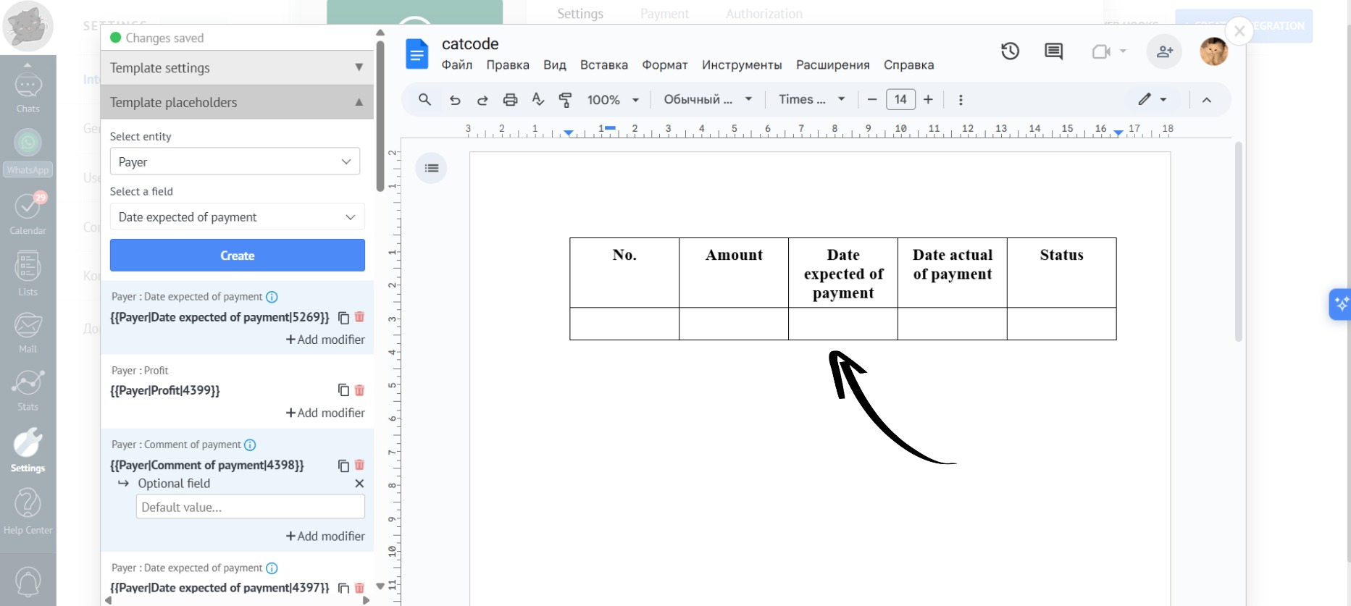Open the Select entity Payer dropdown
This screenshot has height=606, width=1351.
click(235, 162)
